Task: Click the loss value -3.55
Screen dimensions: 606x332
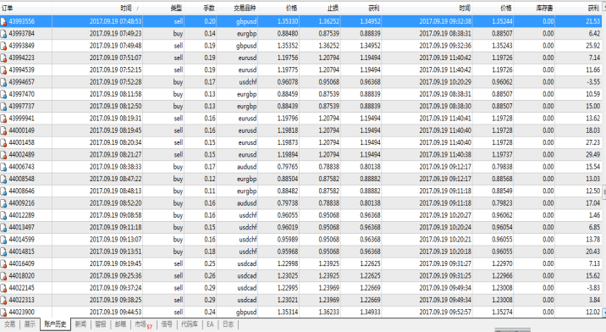Action: pos(593,82)
